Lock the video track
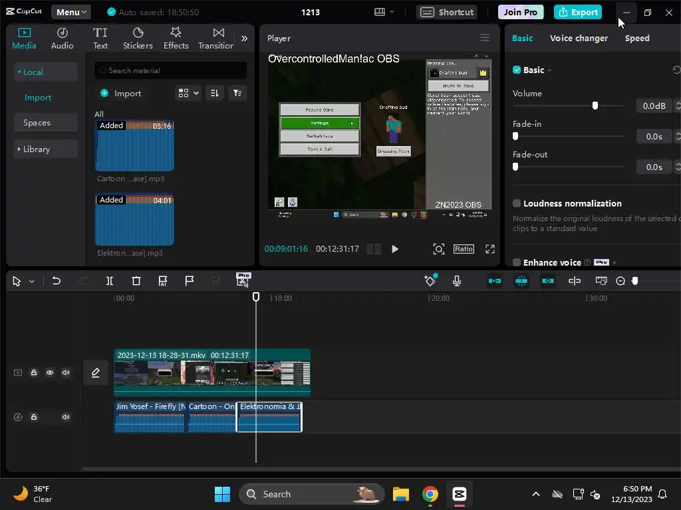The height and width of the screenshot is (510, 681). pos(33,373)
